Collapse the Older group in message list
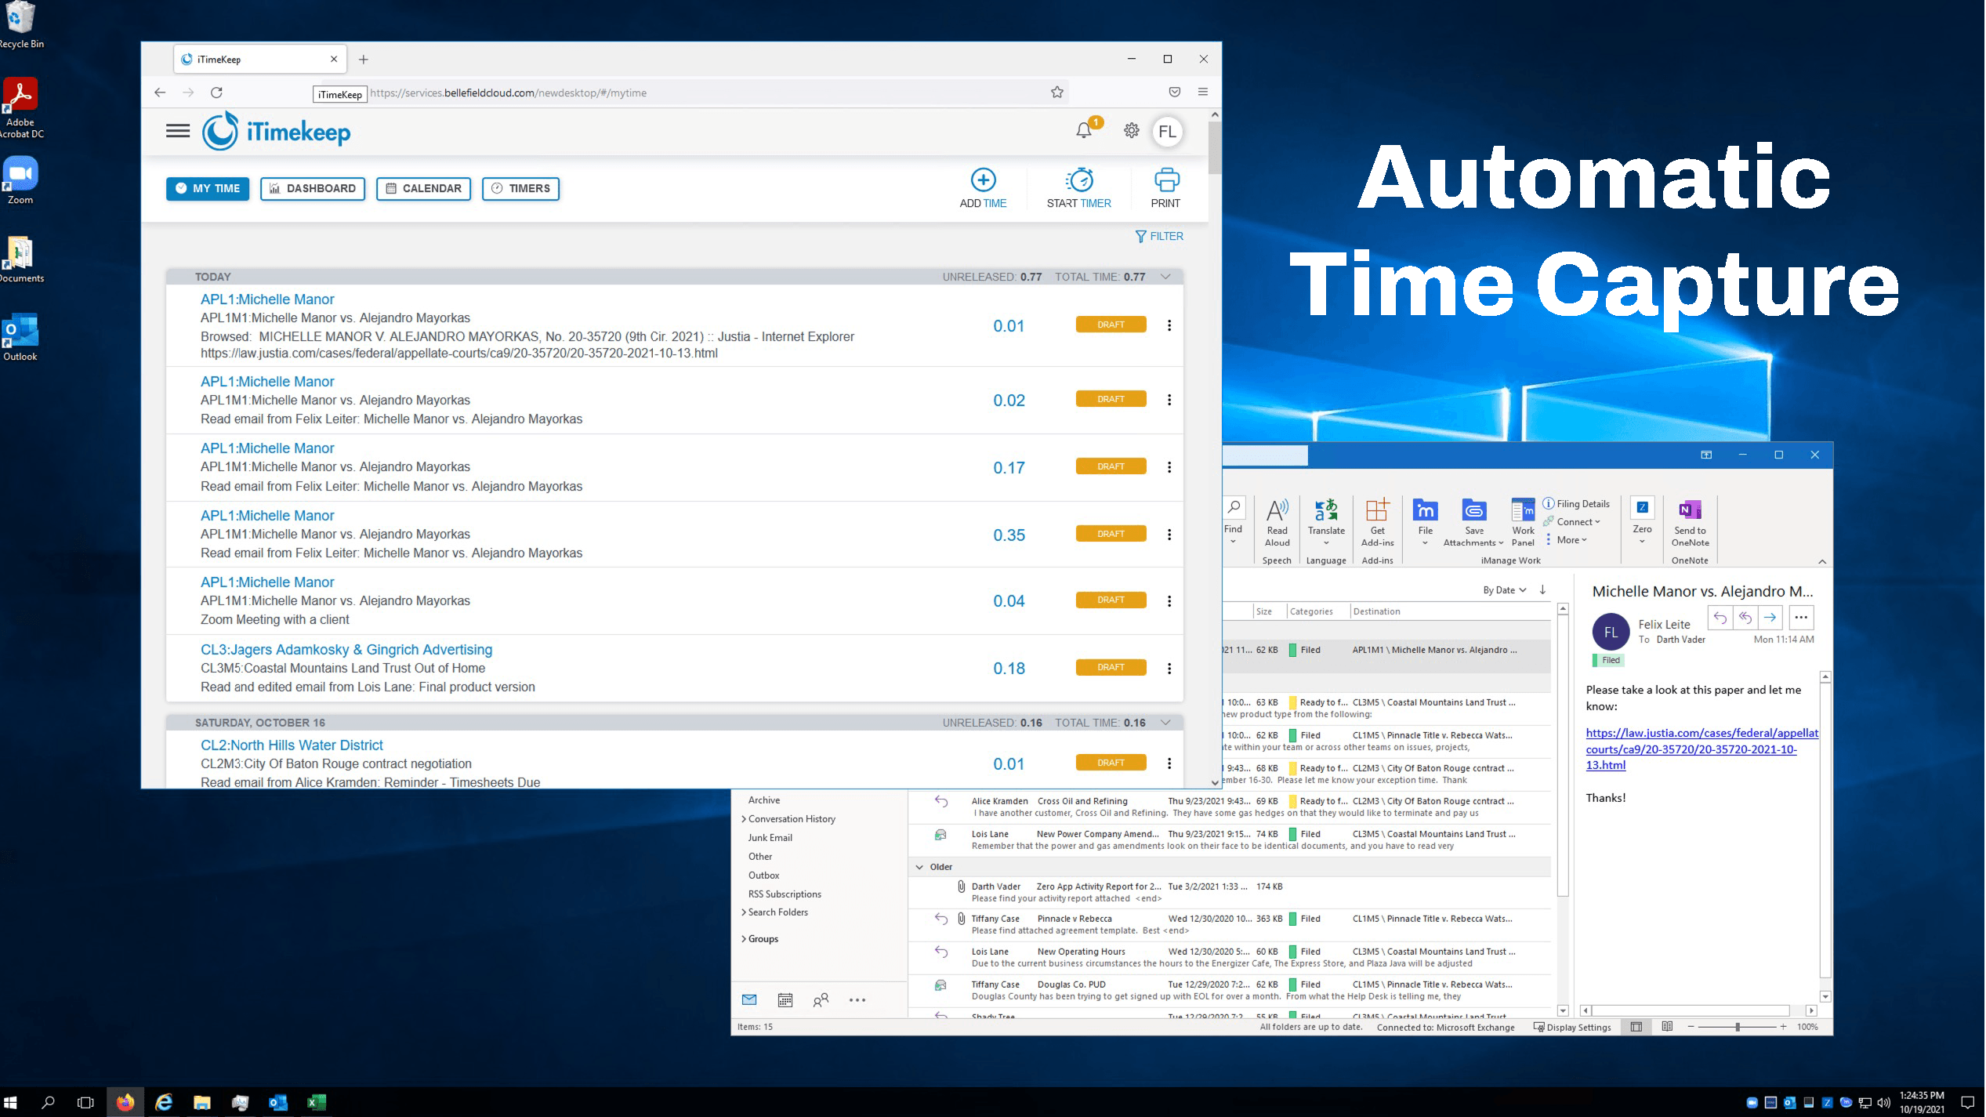1986x1117 pixels. pos(919,867)
